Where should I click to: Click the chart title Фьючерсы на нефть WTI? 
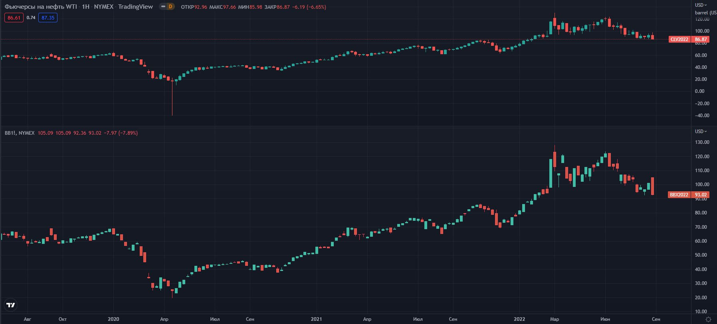[41, 7]
